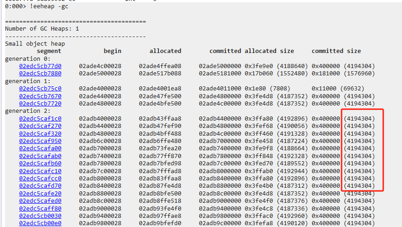Click begin address 02adb4000028
Viewport: 402px width, 227px height.
tap(100, 119)
